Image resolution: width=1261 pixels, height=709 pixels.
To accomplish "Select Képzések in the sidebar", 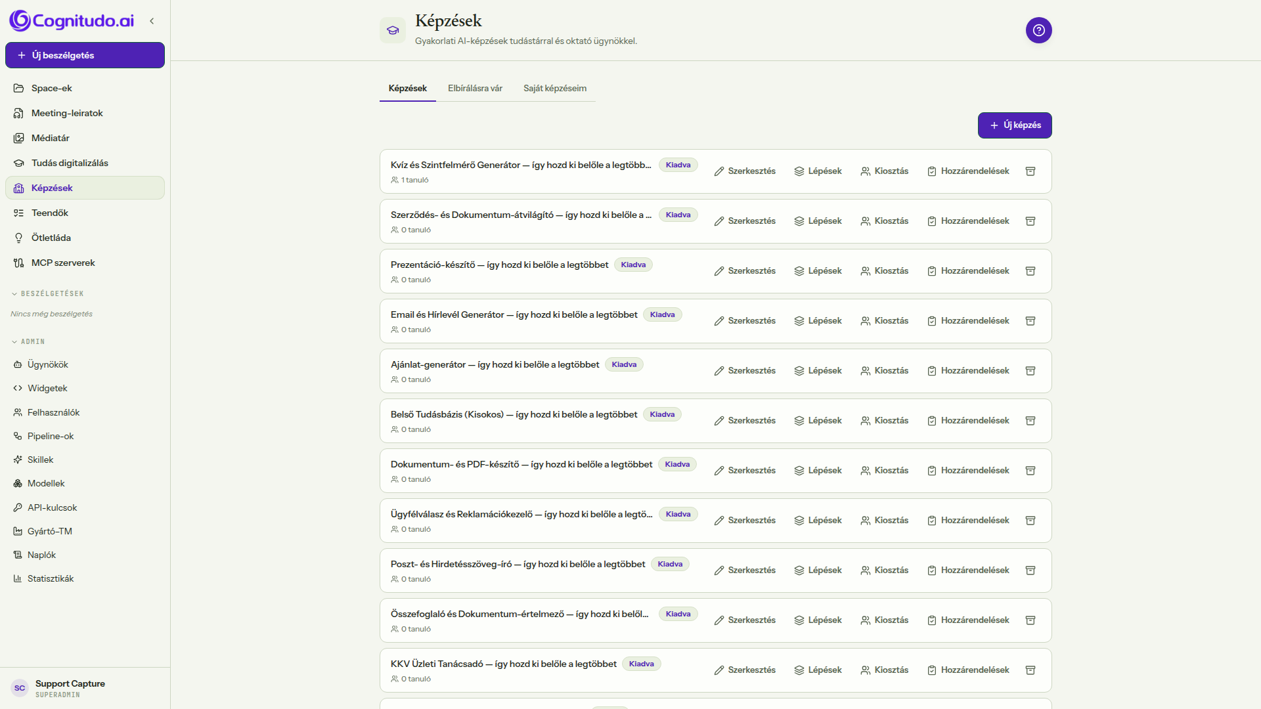I will click(85, 188).
